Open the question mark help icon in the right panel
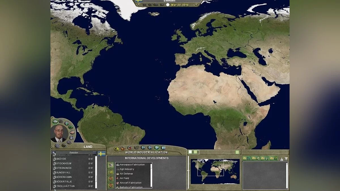 click(273, 158)
